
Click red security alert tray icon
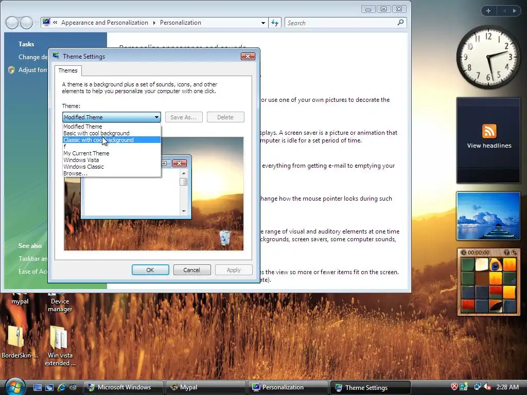pos(454,387)
